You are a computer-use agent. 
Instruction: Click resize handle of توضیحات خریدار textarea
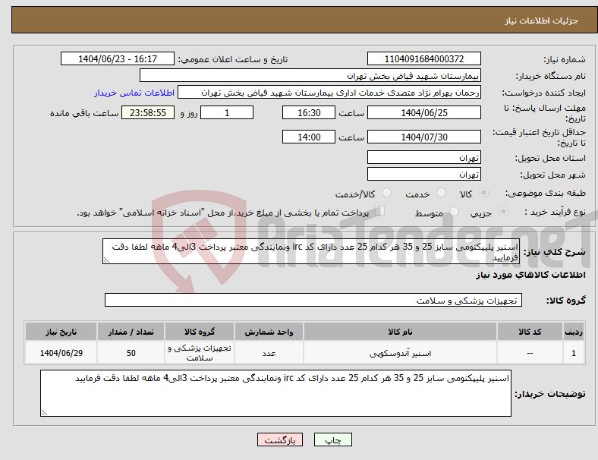[44, 413]
